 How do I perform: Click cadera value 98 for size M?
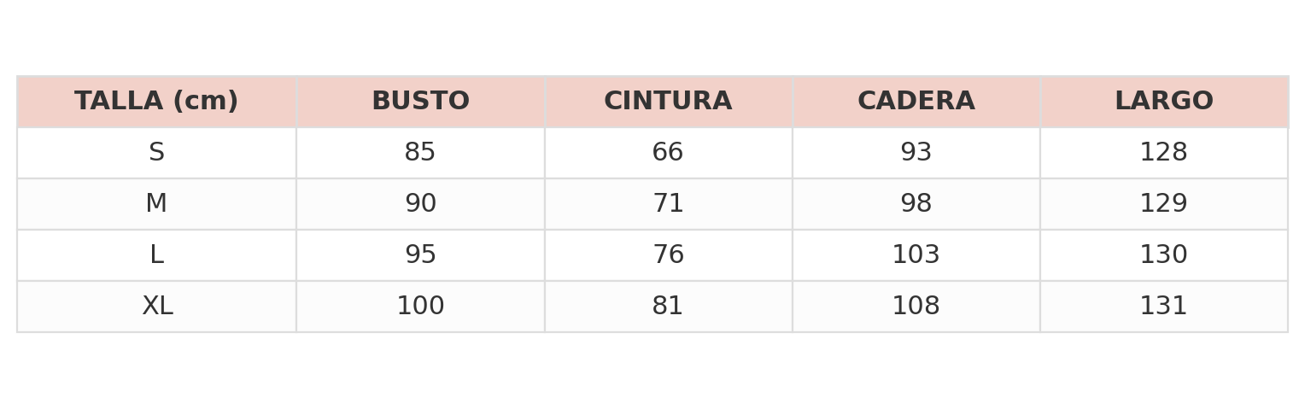[916, 204]
